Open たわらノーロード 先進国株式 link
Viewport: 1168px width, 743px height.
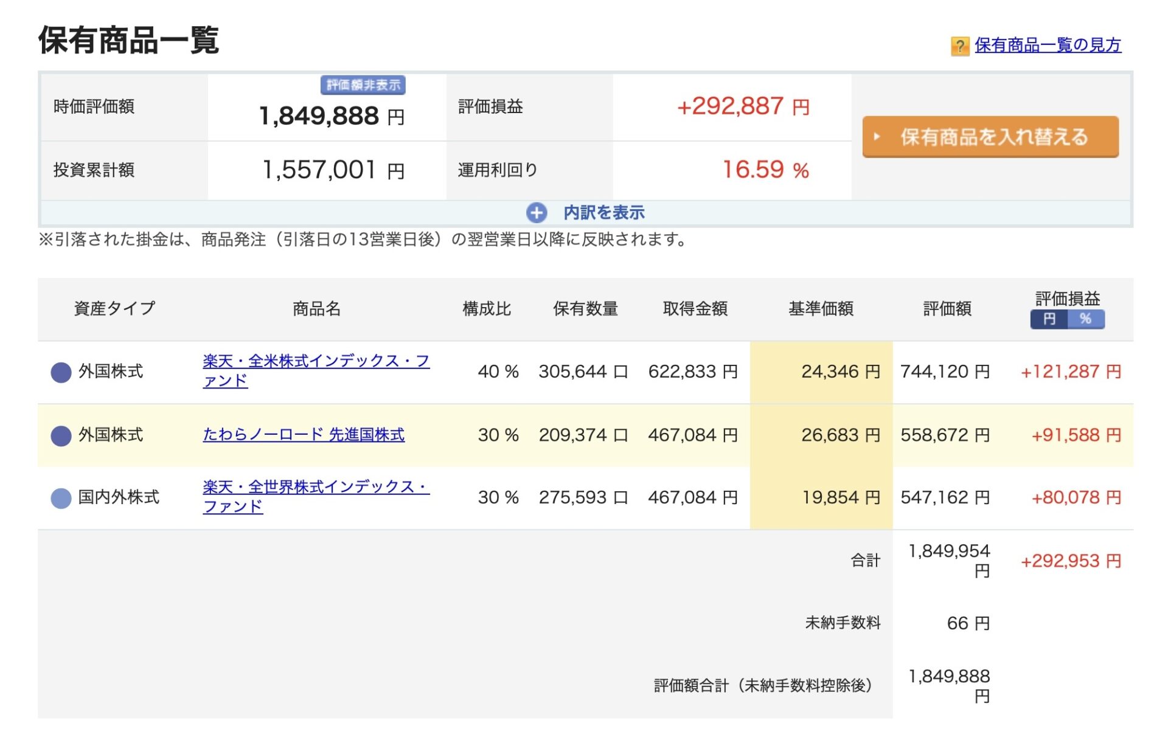tap(304, 435)
